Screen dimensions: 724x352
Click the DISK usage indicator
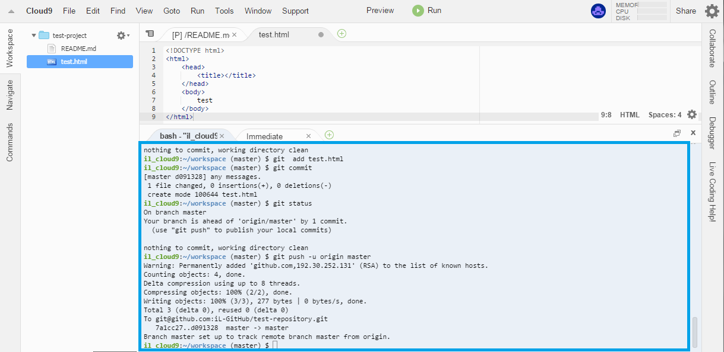[641, 18]
